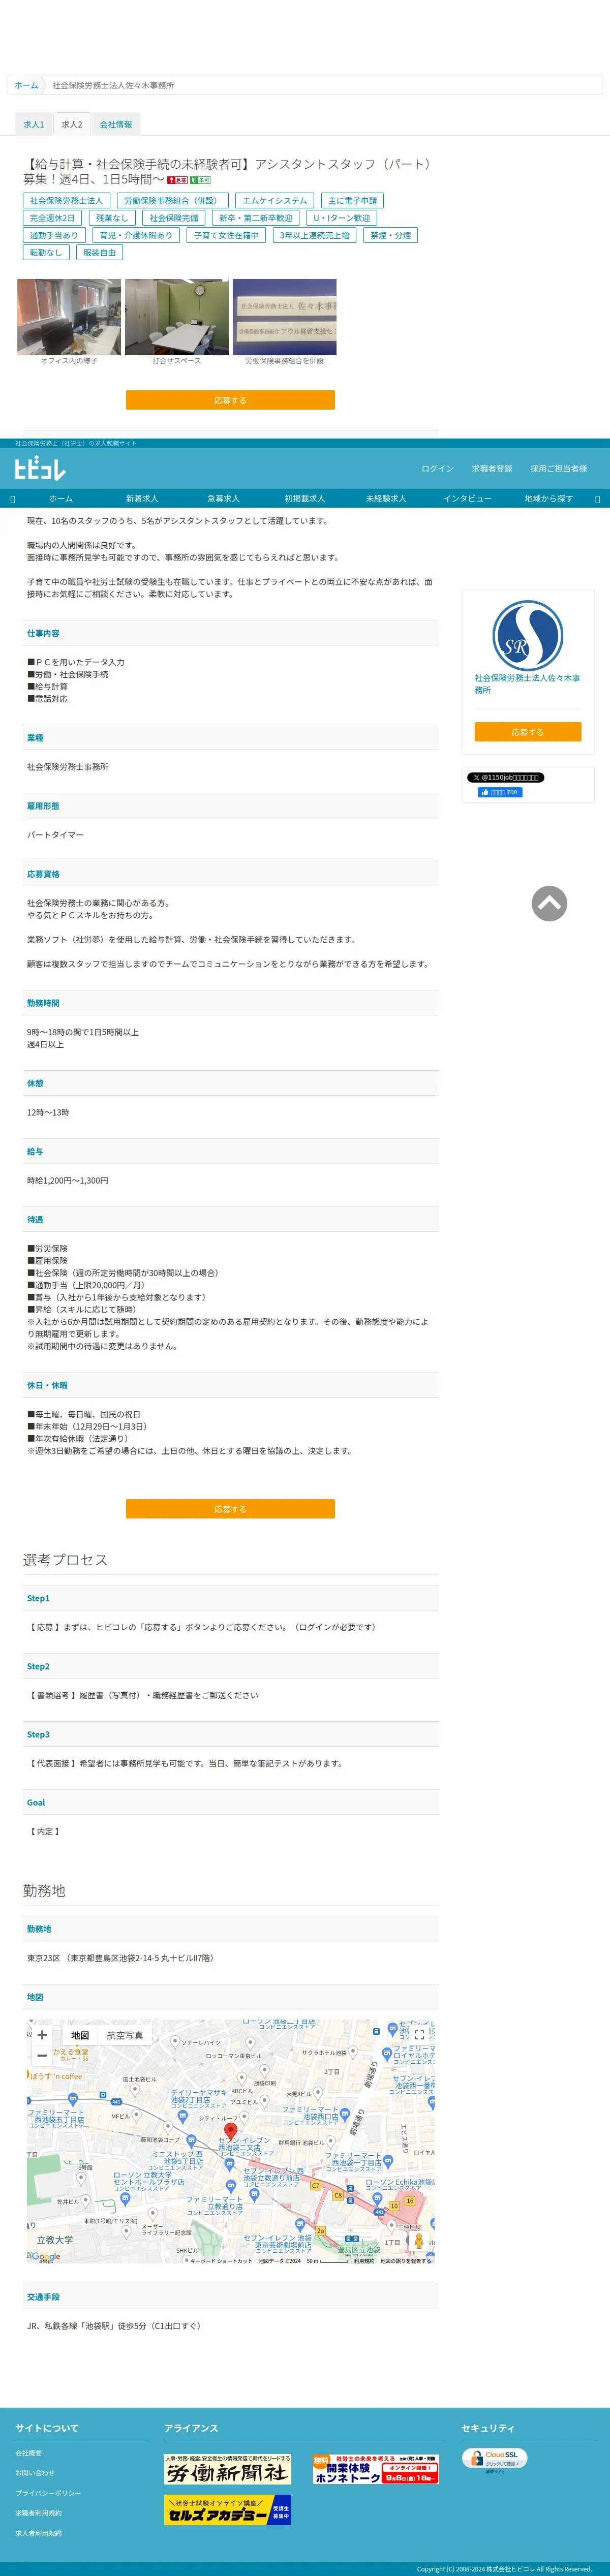Switch to the 求人2 tab
This screenshot has height=2576, width=610.
72,125
